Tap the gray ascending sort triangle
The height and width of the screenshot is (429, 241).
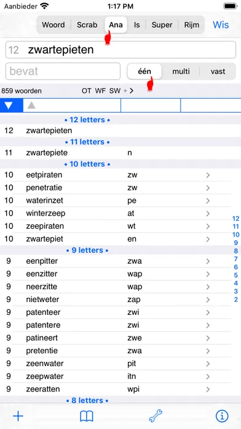(x=31, y=105)
